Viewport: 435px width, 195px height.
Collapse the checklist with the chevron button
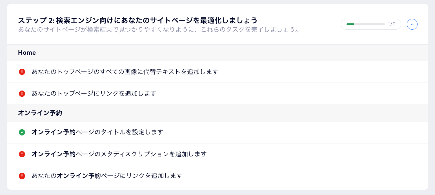412,24
